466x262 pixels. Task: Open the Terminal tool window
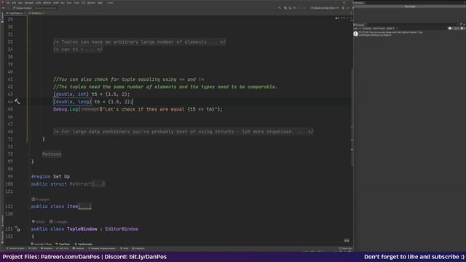79,248
